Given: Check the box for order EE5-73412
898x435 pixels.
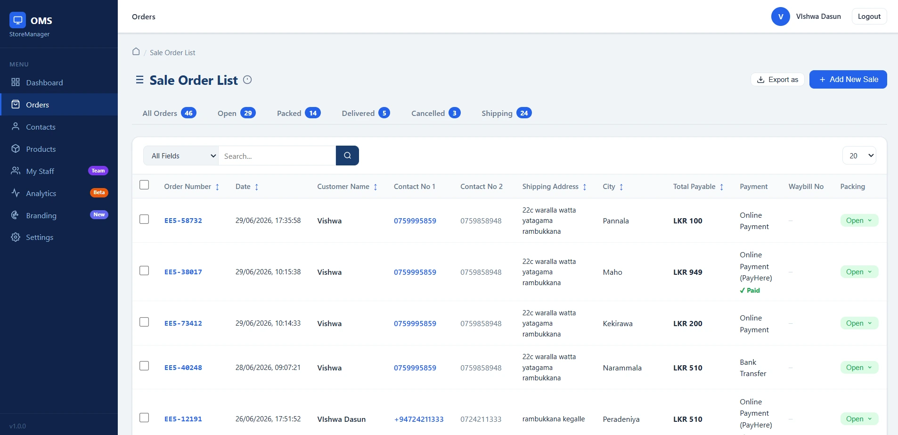Looking at the screenshot, I should tap(144, 322).
